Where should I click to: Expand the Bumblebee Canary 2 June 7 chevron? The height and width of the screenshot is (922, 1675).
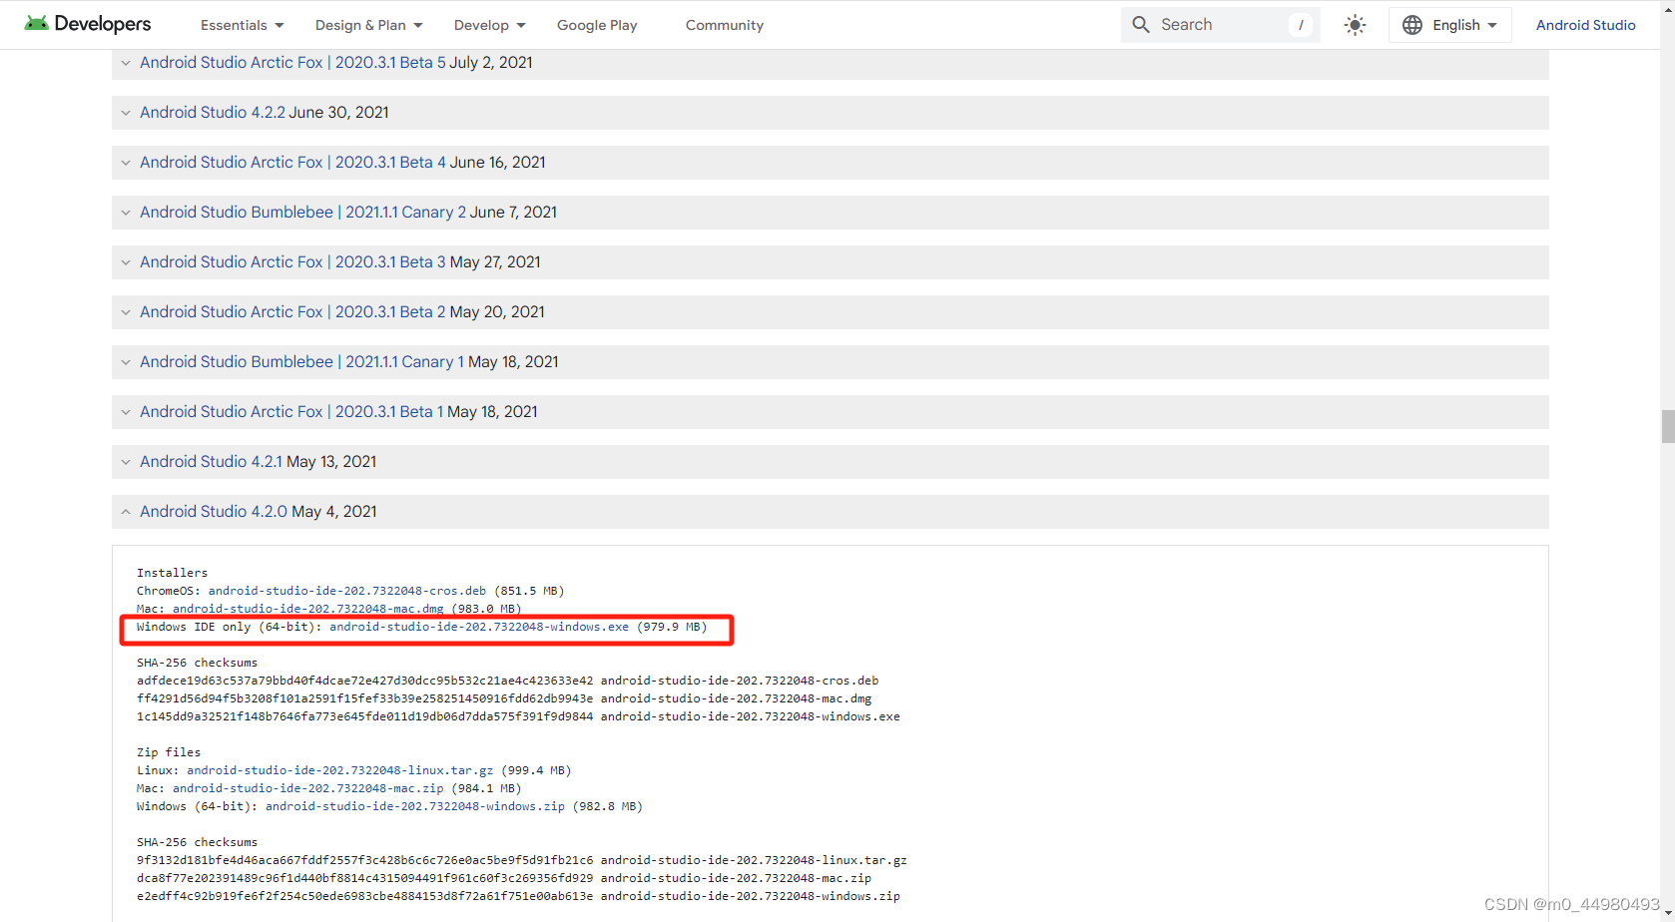point(126,213)
